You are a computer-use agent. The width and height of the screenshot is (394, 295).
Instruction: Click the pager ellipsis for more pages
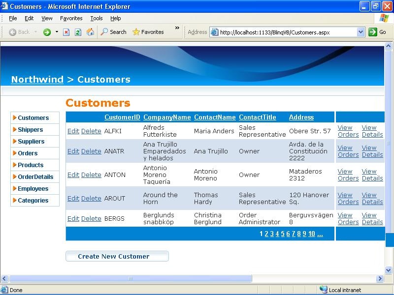pyautogui.click(x=320, y=234)
